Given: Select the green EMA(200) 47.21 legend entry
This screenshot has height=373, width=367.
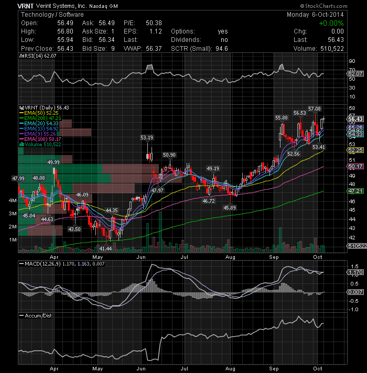Looking at the screenshot, I should point(40,118).
